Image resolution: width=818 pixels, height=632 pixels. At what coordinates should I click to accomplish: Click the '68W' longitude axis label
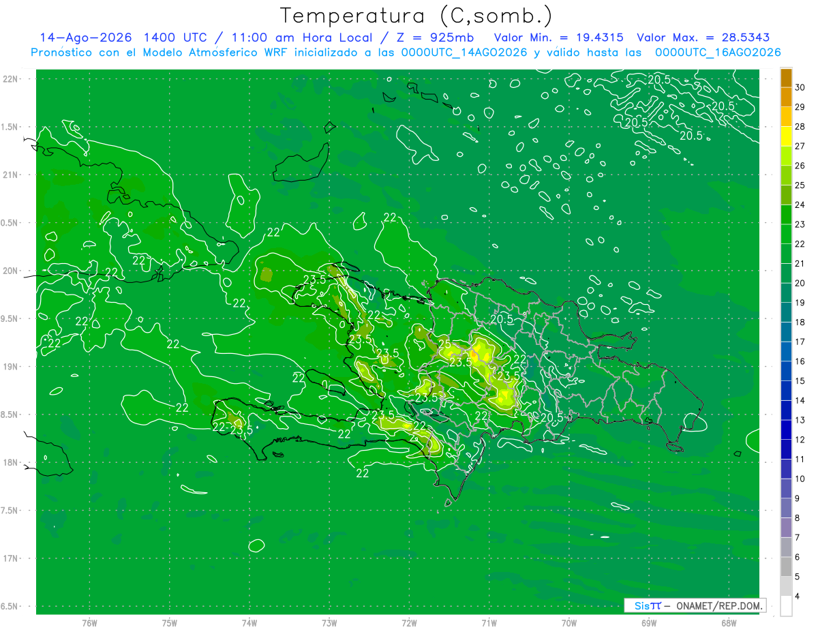click(x=728, y=623)
